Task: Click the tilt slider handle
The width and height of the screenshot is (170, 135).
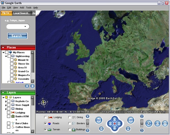Action: [x=142, y=123]
